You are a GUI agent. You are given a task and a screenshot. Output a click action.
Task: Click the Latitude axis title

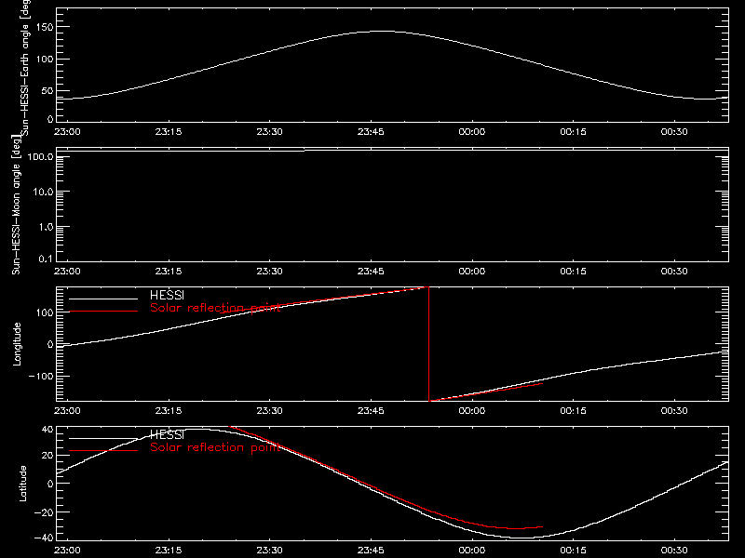click(22, 484)
